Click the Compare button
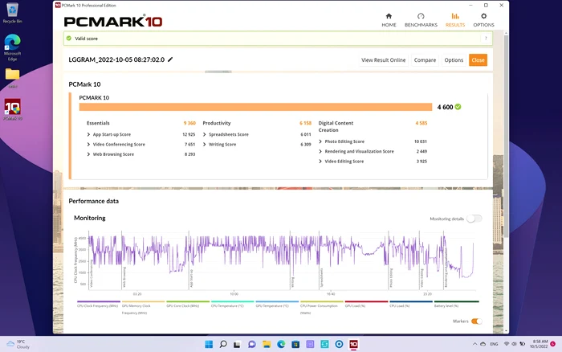Viewport: 562px width, 352px height. pos(425,60)
